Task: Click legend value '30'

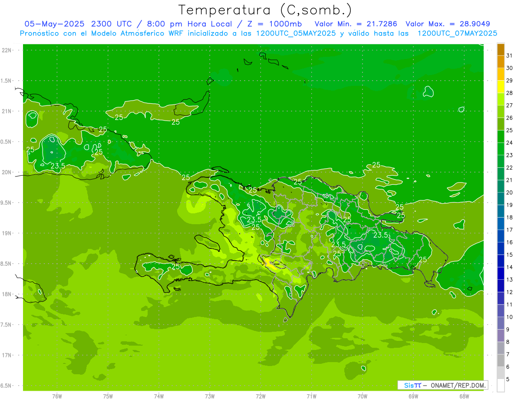Action: click(x=510, y=68)
